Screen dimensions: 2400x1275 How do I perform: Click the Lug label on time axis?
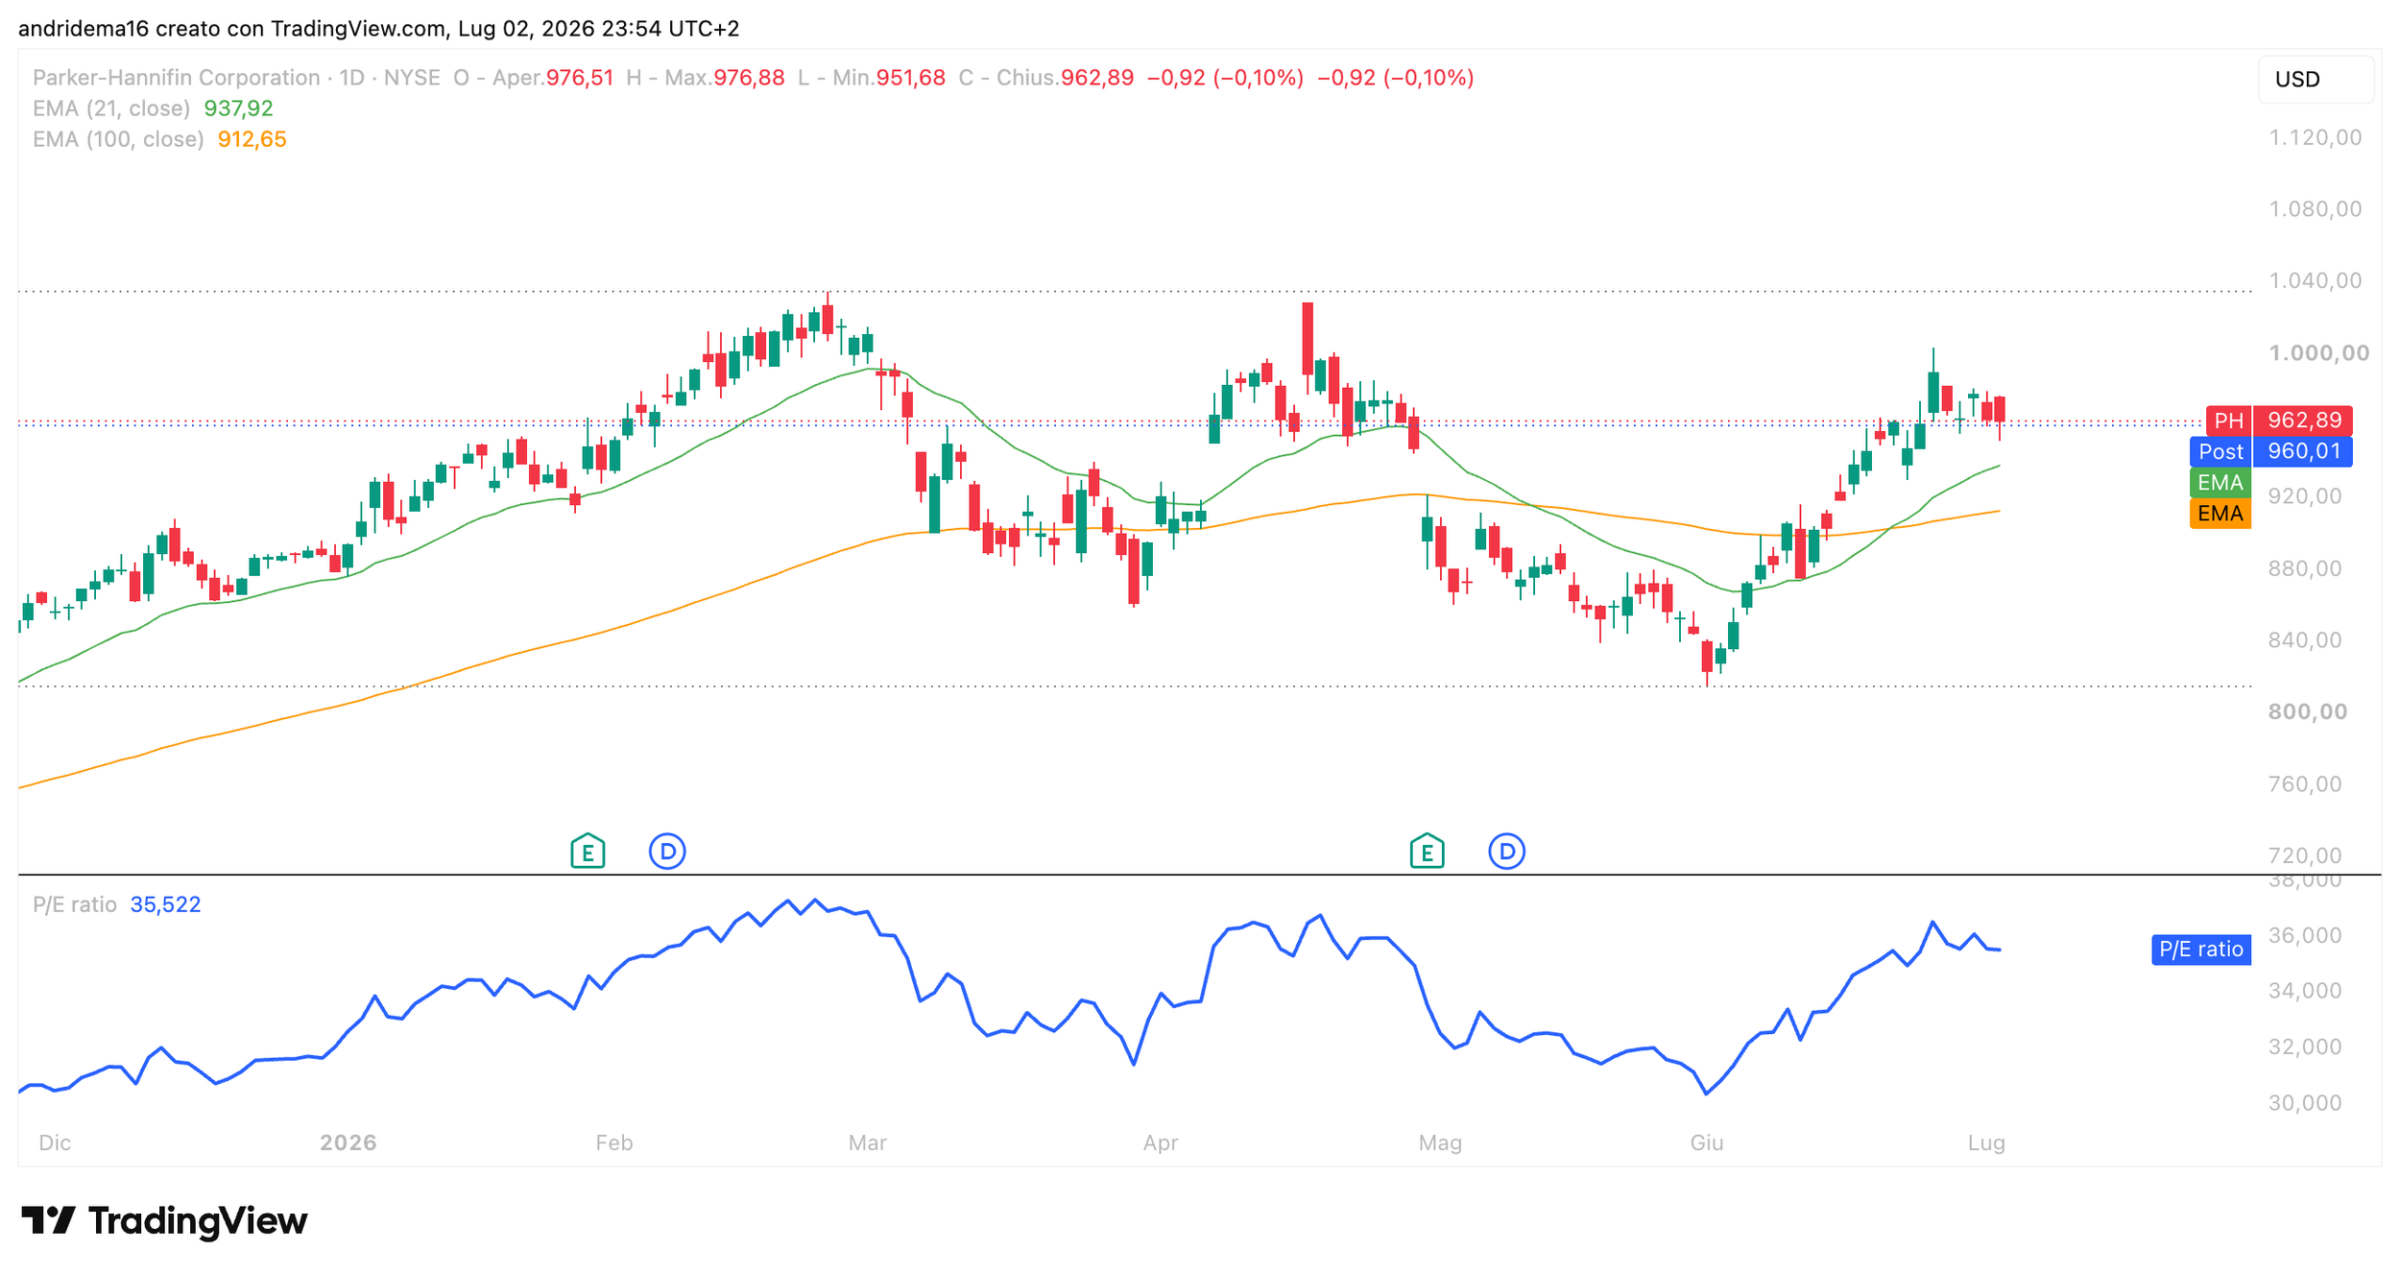click(x=1986, y=1143)
